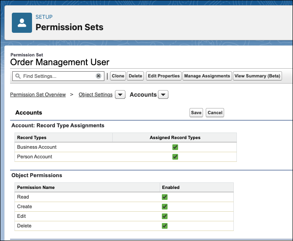
Task: Click the Edit permission label
Action: coord(21,216)
